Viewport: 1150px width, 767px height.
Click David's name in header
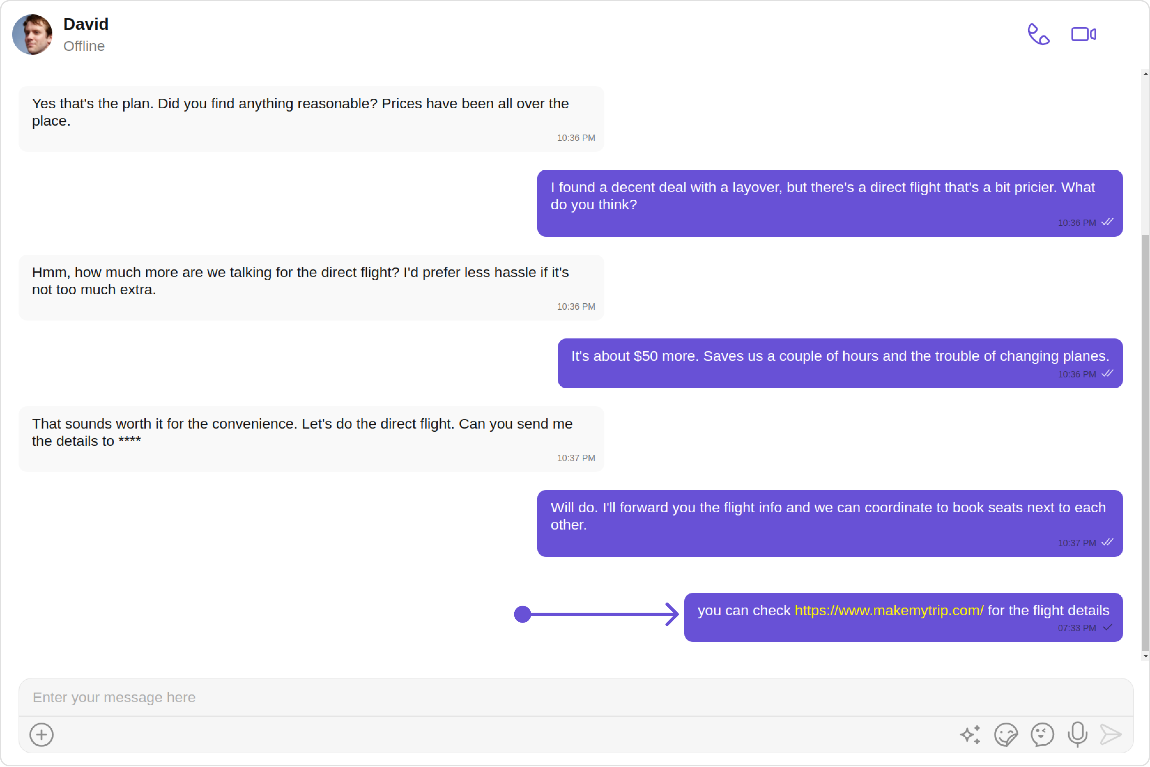pyautogui.click(x=86, y=24)
